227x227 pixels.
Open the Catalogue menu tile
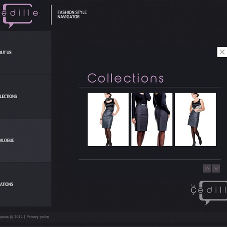25,140
